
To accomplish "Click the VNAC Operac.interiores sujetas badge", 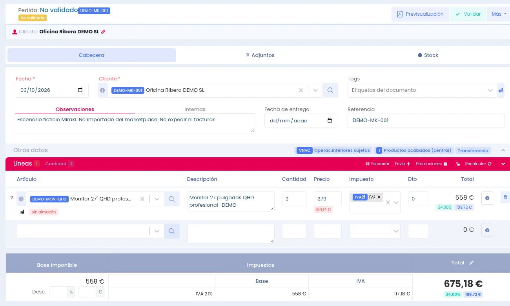I will click(333, 151).
